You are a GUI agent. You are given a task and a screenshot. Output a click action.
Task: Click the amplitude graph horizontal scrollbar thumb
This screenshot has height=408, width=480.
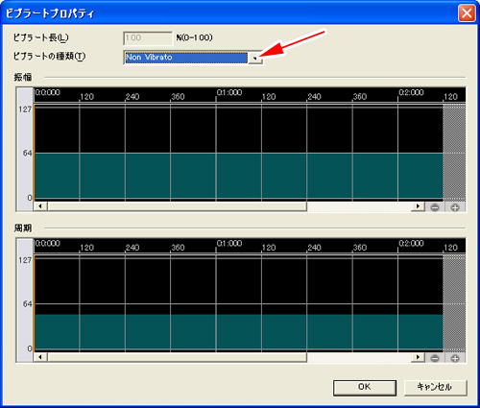pyautogui.click(x=178, y=206)
